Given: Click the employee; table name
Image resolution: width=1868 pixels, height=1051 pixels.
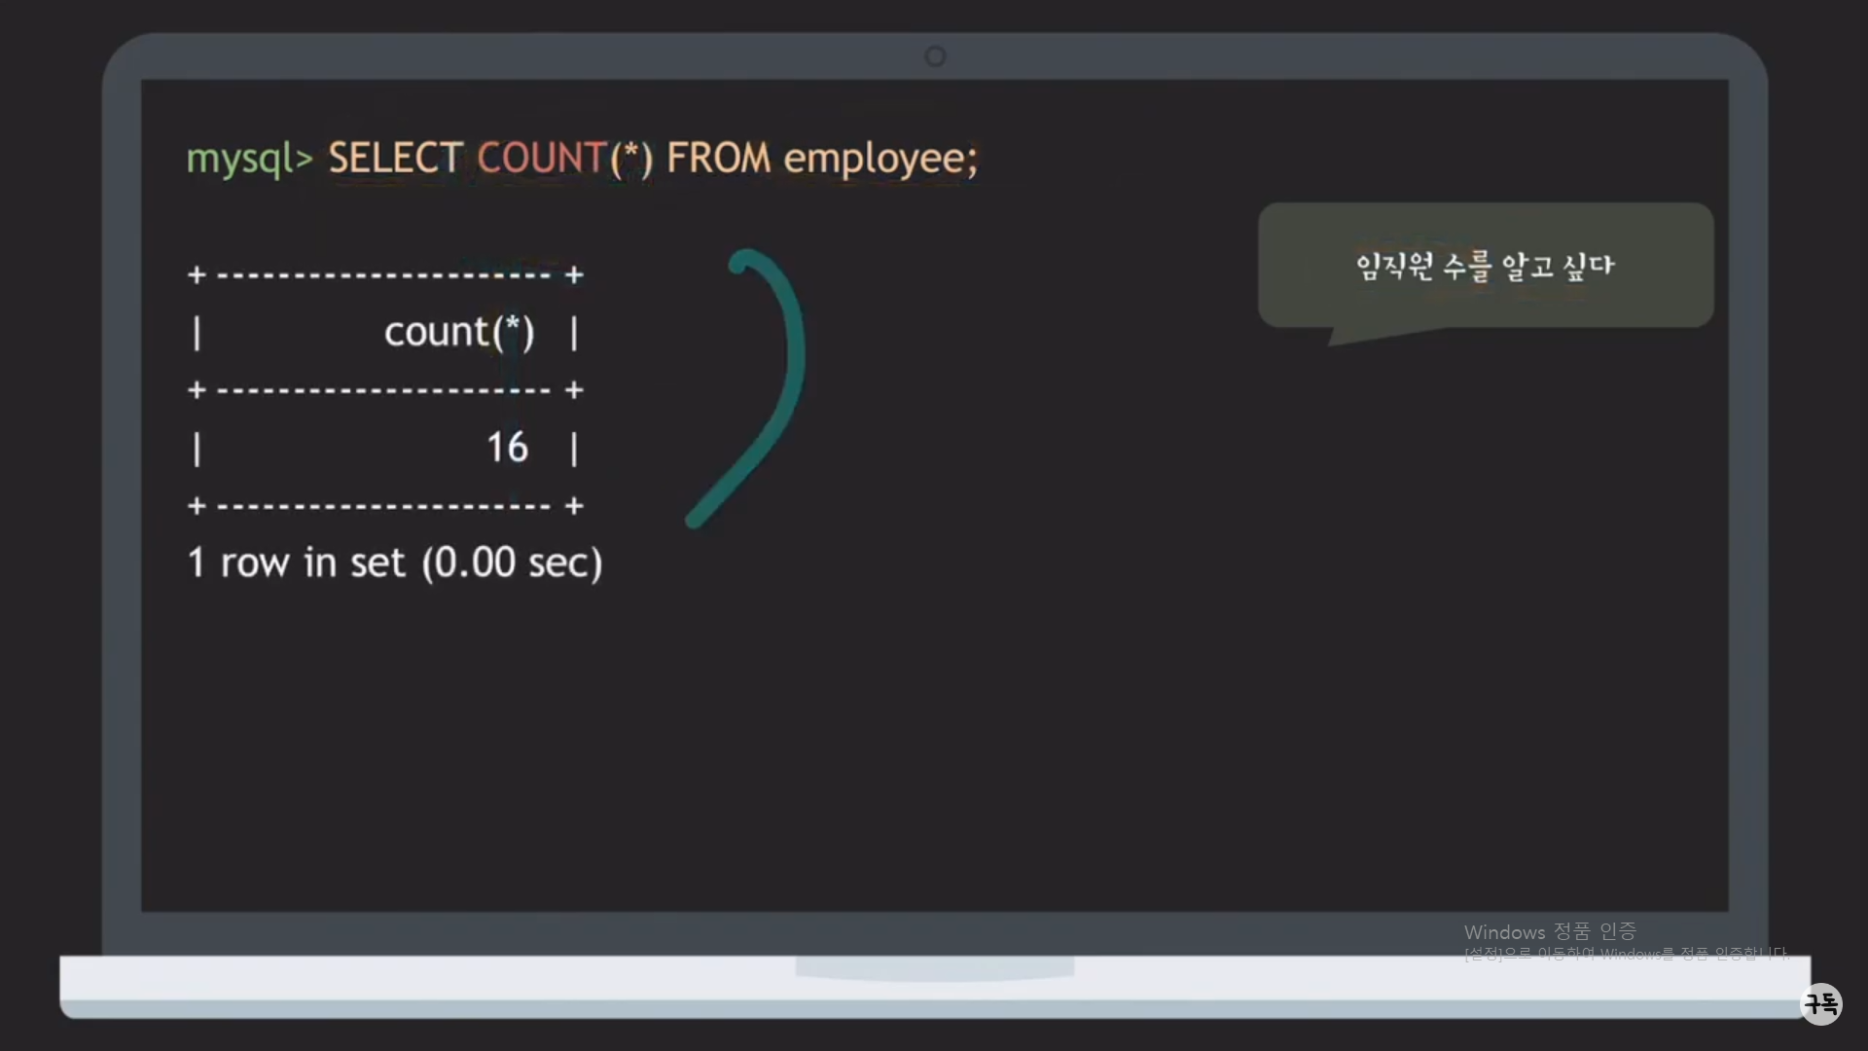Looking at the screenshot, I should click(x=880, y=159).
